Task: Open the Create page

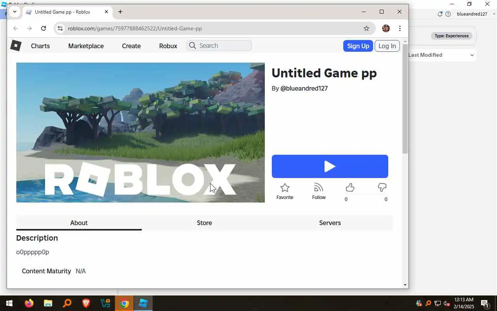Action: [131, 46]
